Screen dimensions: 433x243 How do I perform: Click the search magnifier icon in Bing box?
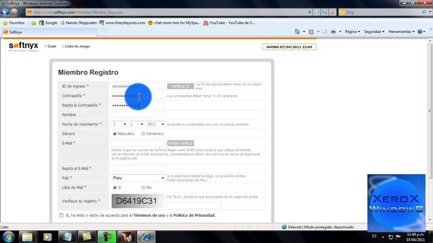coord(424,12)
